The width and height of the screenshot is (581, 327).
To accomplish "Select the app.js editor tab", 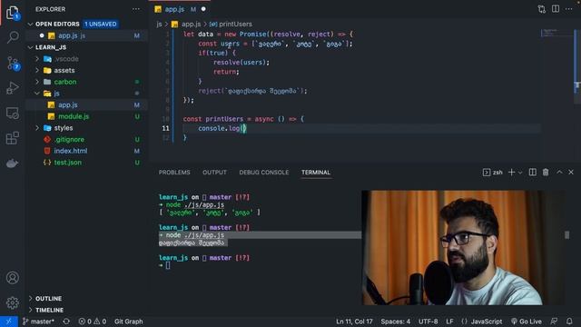I will point(180,9).
